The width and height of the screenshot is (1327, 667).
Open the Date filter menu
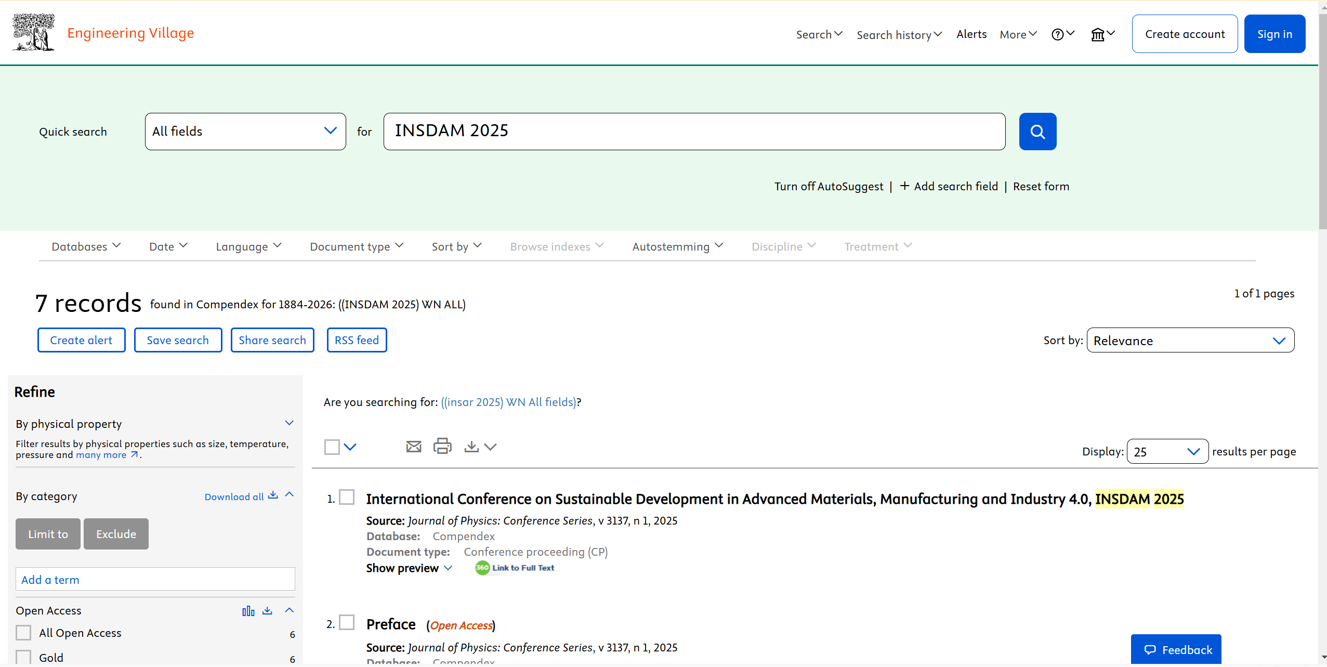click(168, 246)
